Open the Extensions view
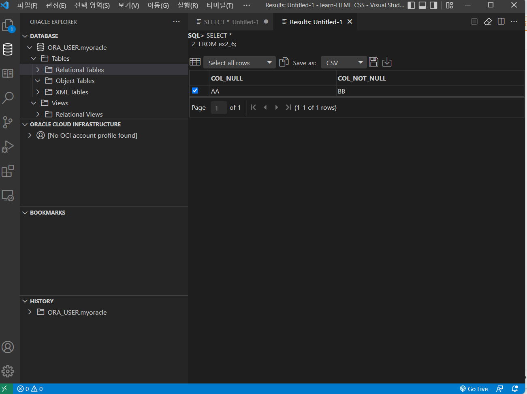This screenshot has width=527, height=394. pos(8,171)
